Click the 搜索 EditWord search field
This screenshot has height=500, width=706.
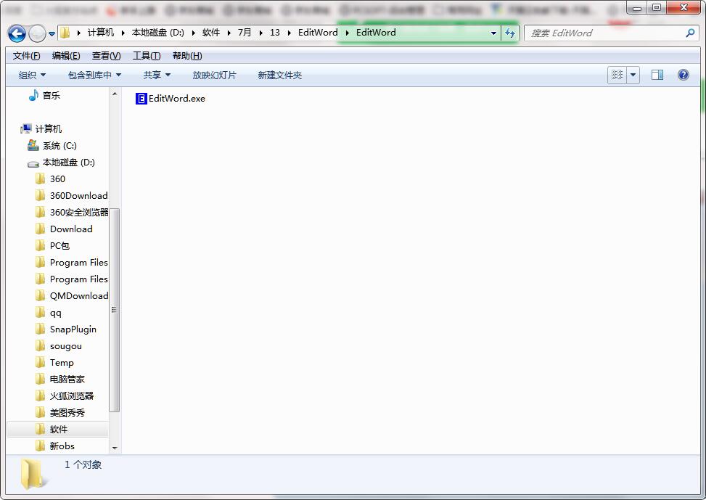point(602,33)
